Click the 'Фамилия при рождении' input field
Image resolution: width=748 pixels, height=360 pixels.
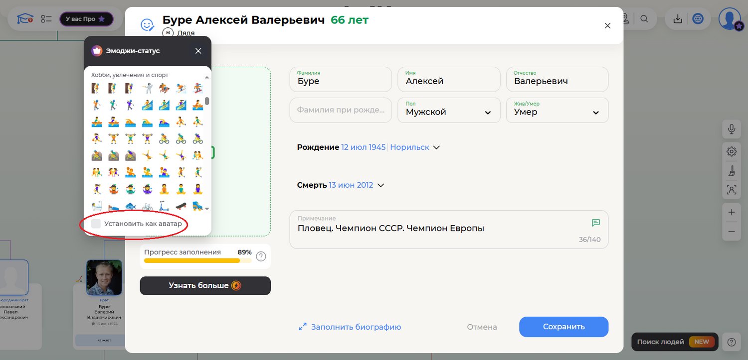(x=341, y=110)
